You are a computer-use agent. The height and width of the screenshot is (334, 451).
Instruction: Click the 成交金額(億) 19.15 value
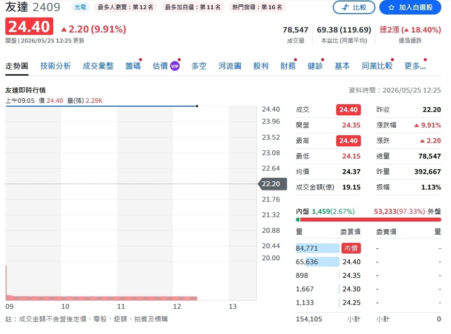tap(351, 188)
